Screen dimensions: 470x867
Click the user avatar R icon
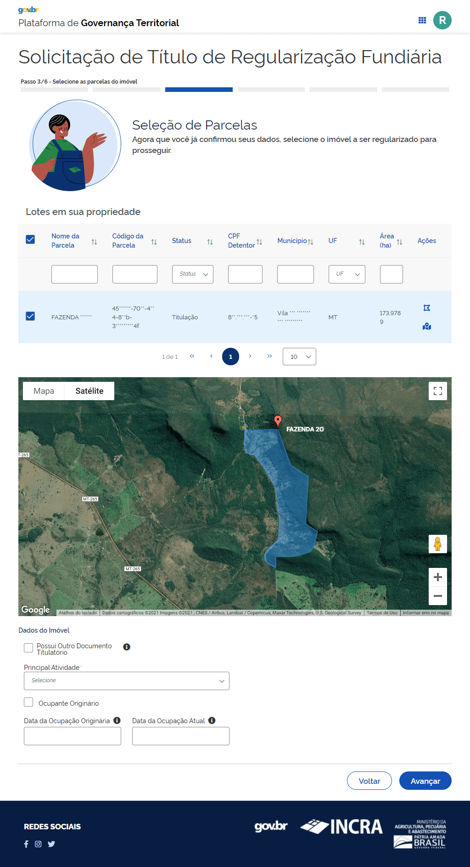tap(442, 20)
